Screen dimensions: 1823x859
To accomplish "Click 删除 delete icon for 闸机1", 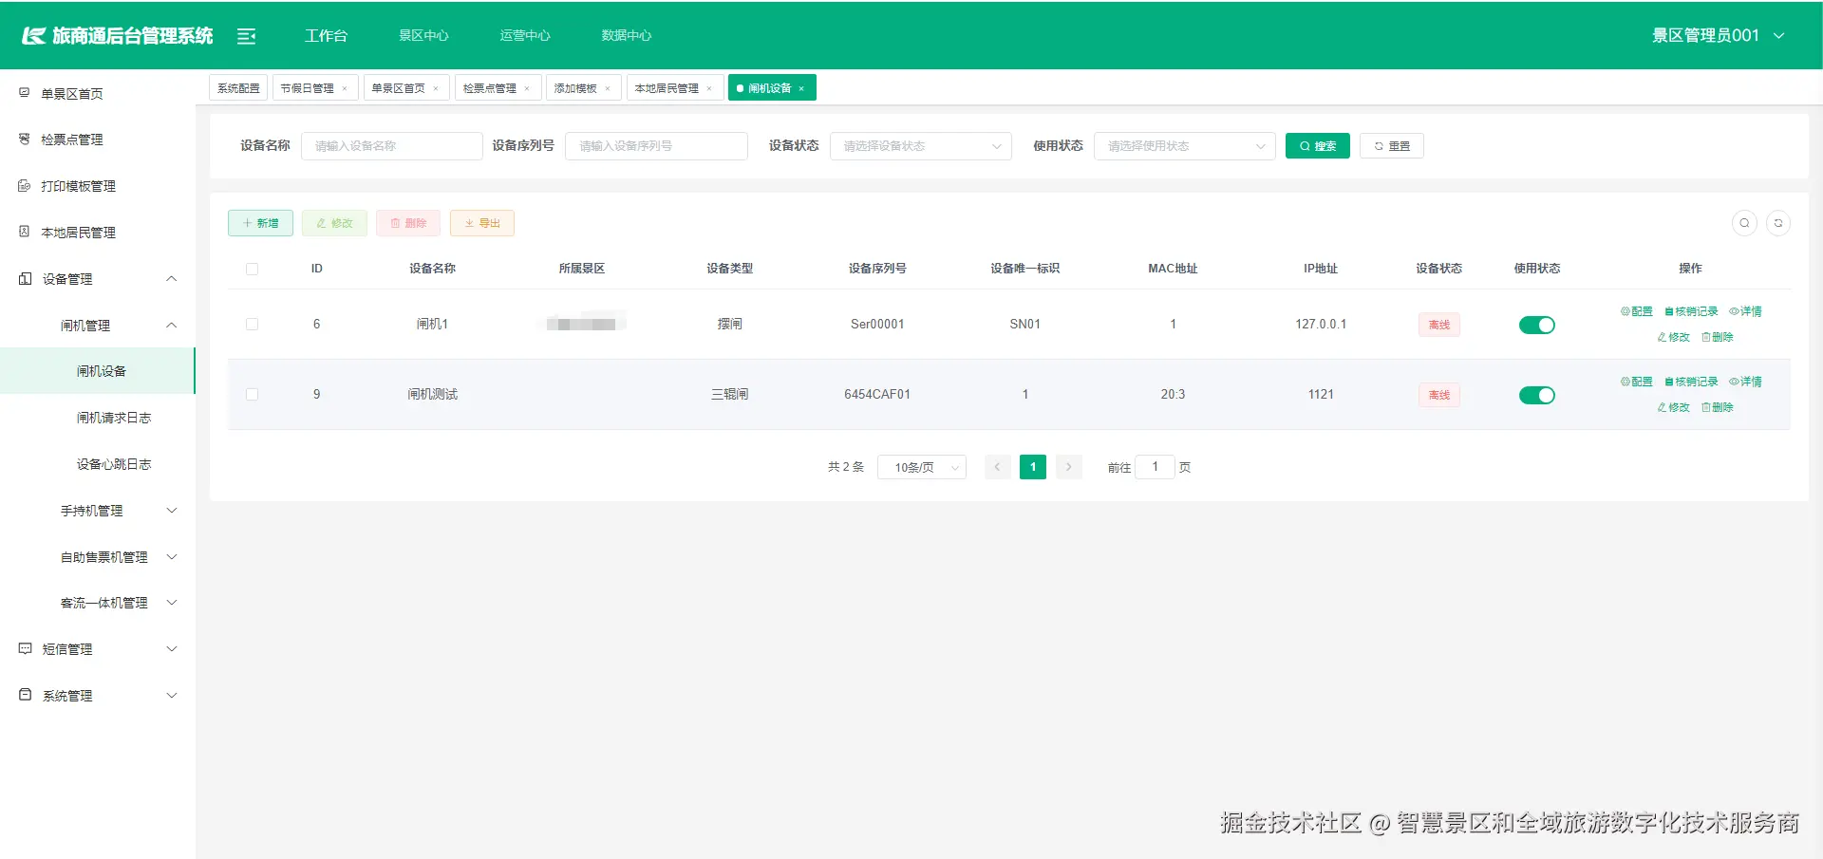I will coord(1717,337).
